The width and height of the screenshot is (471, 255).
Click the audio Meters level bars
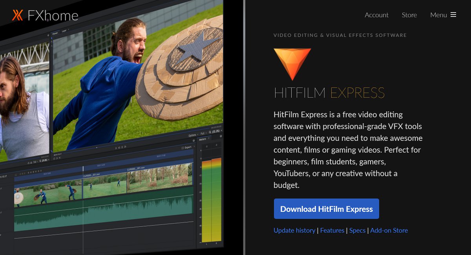click(x=211, y=200)
